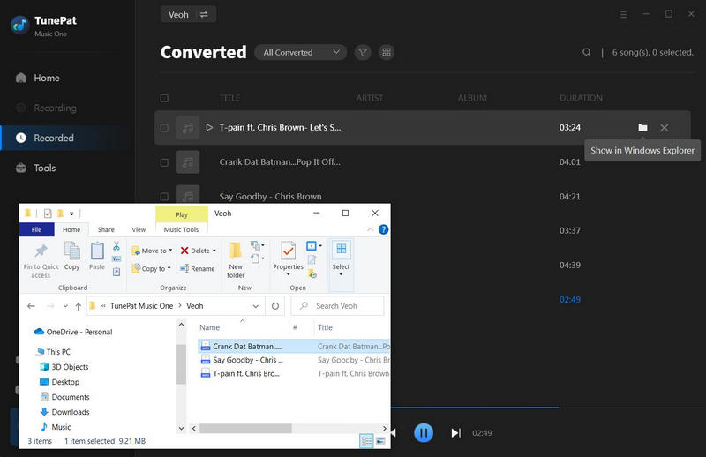Open the All Converted dropdown
This screenshot has height=457, width=706.
coord(300,53)
